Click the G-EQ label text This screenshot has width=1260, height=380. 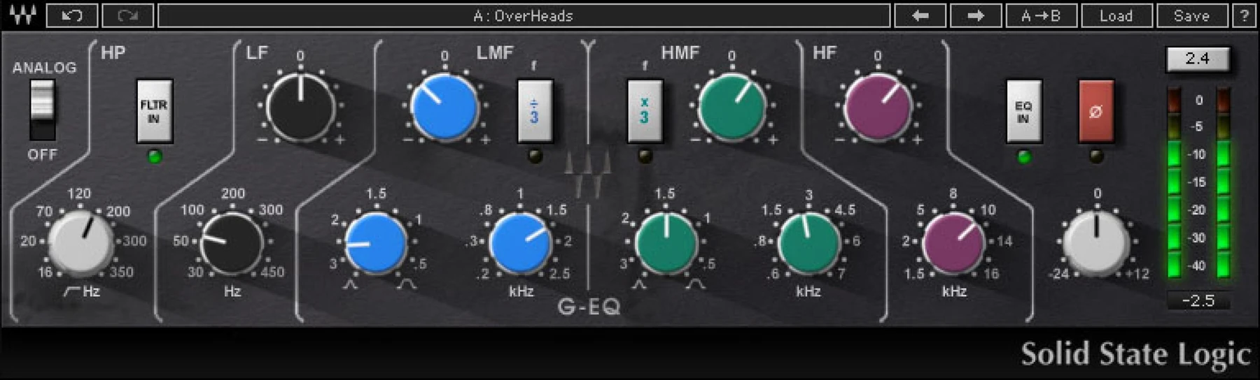click(x=589, y=307)
